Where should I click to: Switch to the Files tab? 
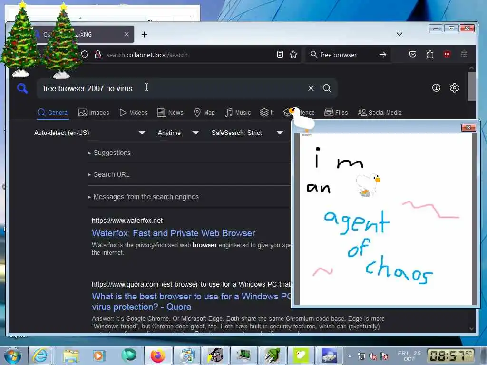tap(336, 112)
